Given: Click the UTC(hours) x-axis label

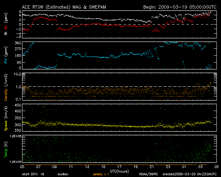Looking at the screenshot, I should tap(119, 171).
